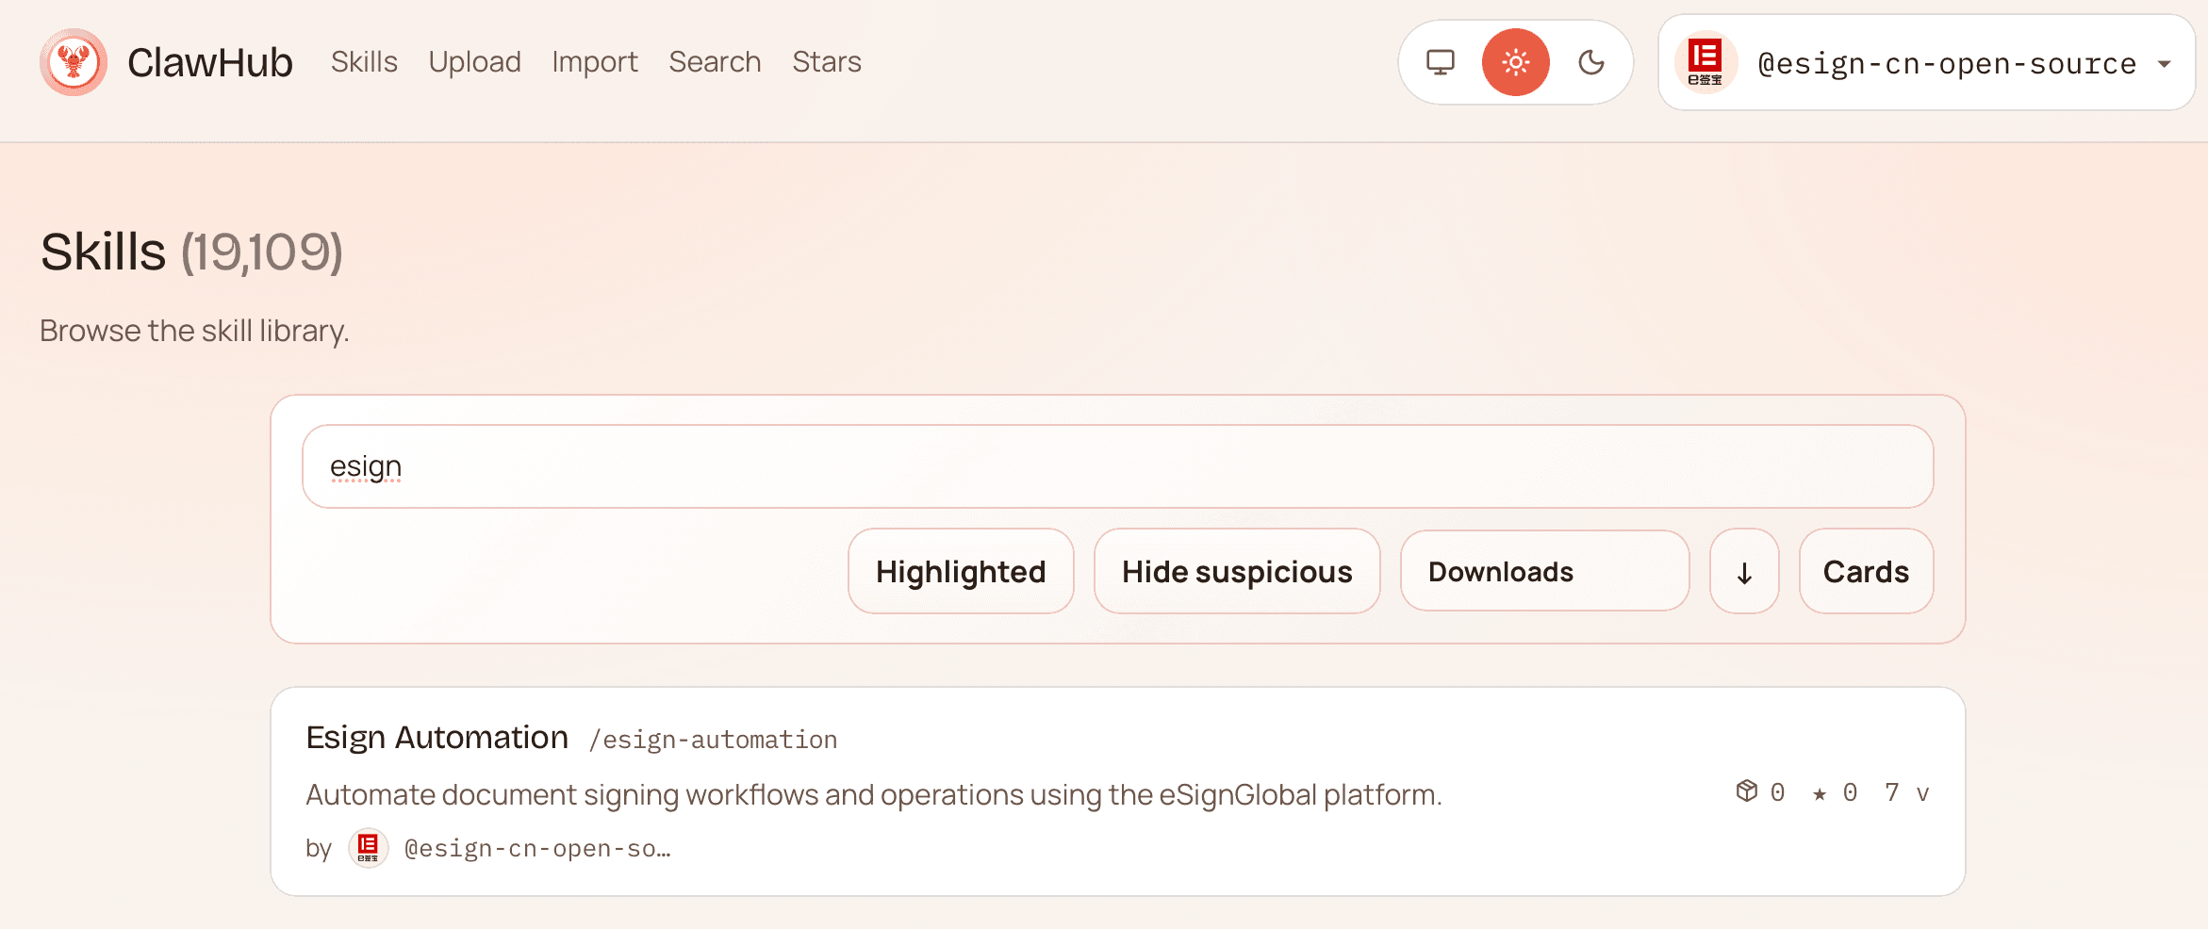This screenshot has height=929, width=2208.
Task: Toggle the Highlighted filter
Action: click(960, 571)
